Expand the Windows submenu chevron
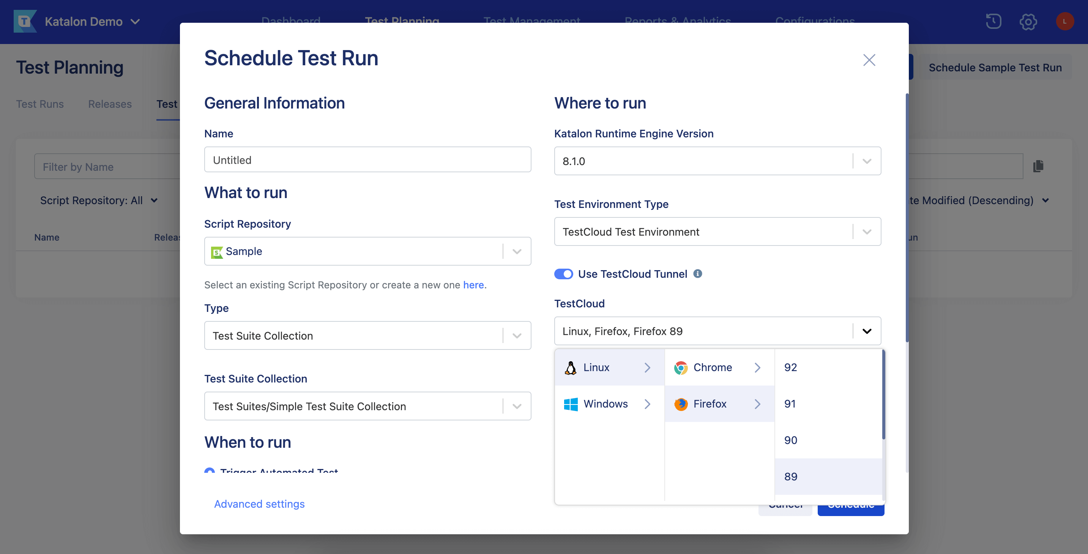 [x=647, y=404]
